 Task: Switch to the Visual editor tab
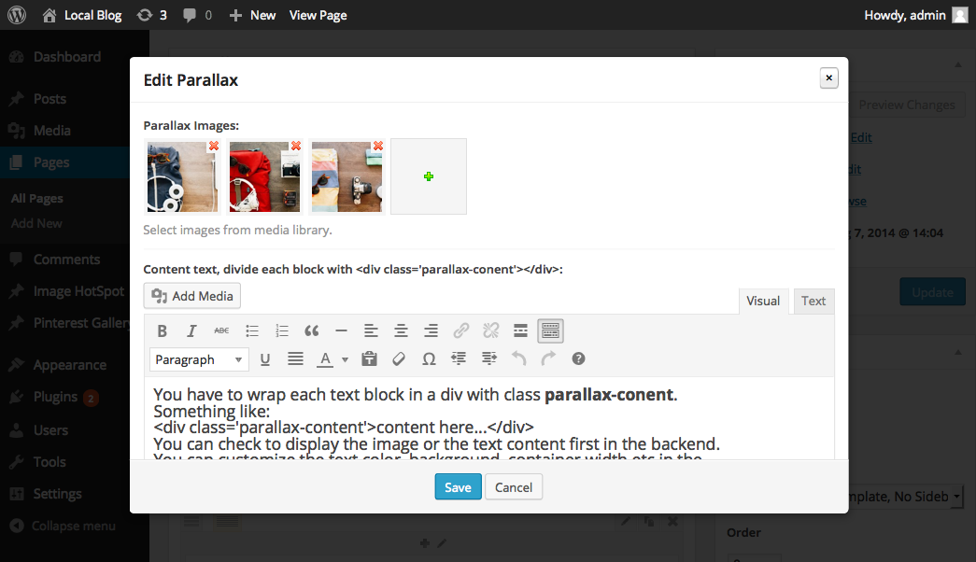pos(763,301)
